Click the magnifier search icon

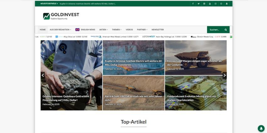pyautogui.click(x=226, y=30)
